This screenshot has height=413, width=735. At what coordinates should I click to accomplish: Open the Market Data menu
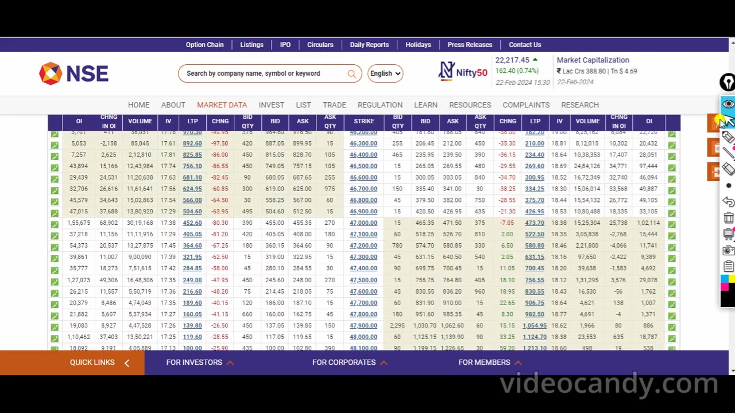[x=222, y=105]
